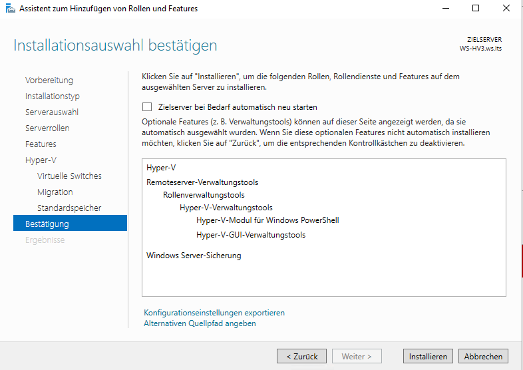Click the Installationsauswahl bestätigen heading
This screenshot has width=523, height=370.
[115, 45]
